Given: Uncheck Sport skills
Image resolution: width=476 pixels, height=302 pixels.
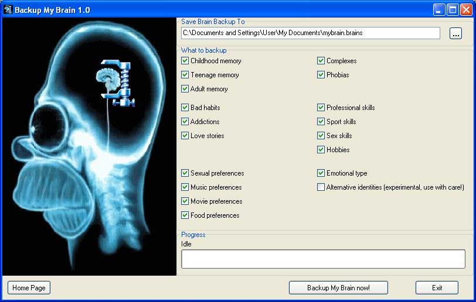Looking at the screenshot, I should [x=321, y=122].
